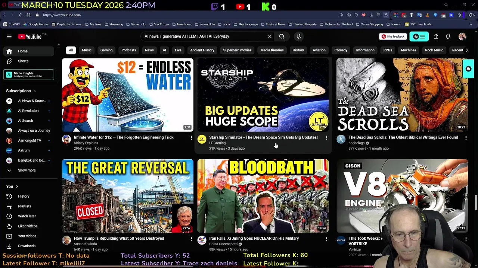Select the Podcasts filter chip
This screenshot has width=478, height=268.
[129, 50]
